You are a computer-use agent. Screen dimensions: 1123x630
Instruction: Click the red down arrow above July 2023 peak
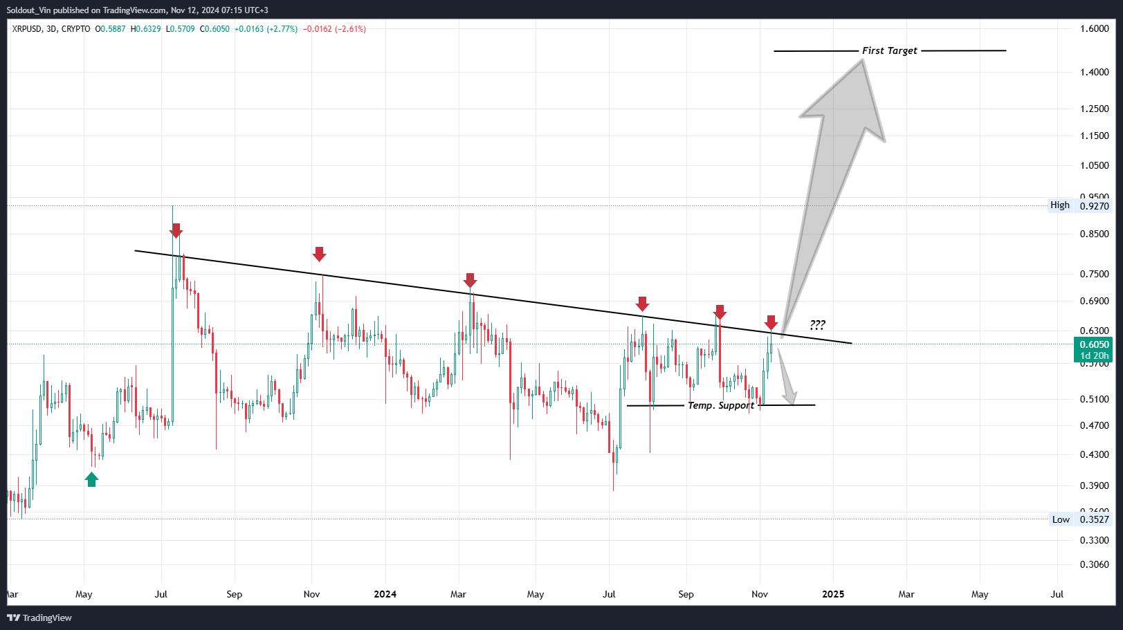click(x=176, y=231)
